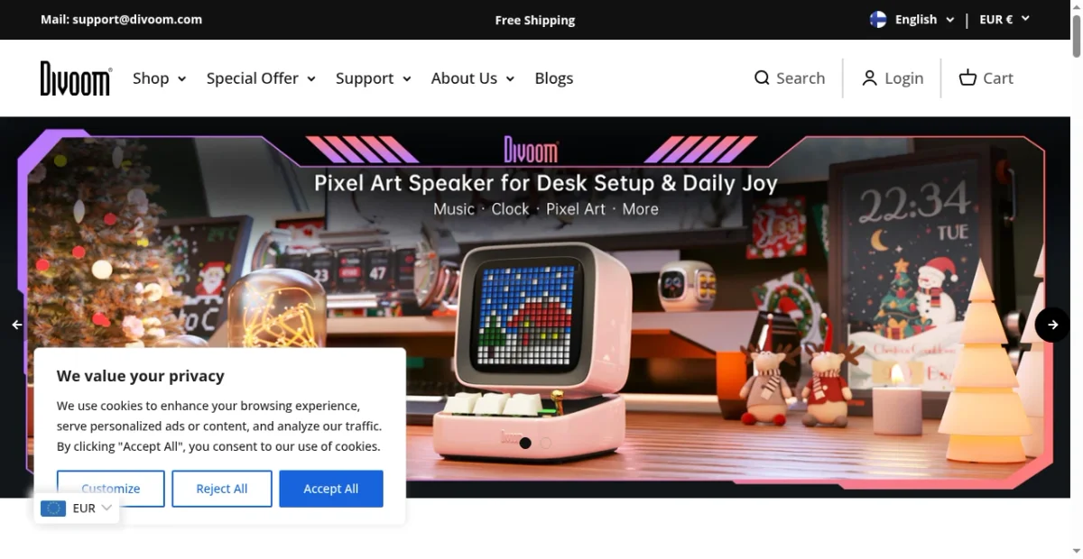The height and width of the screenshot is (559, 1083).
Task: Click the Login person icon
Action: point(869,78)
